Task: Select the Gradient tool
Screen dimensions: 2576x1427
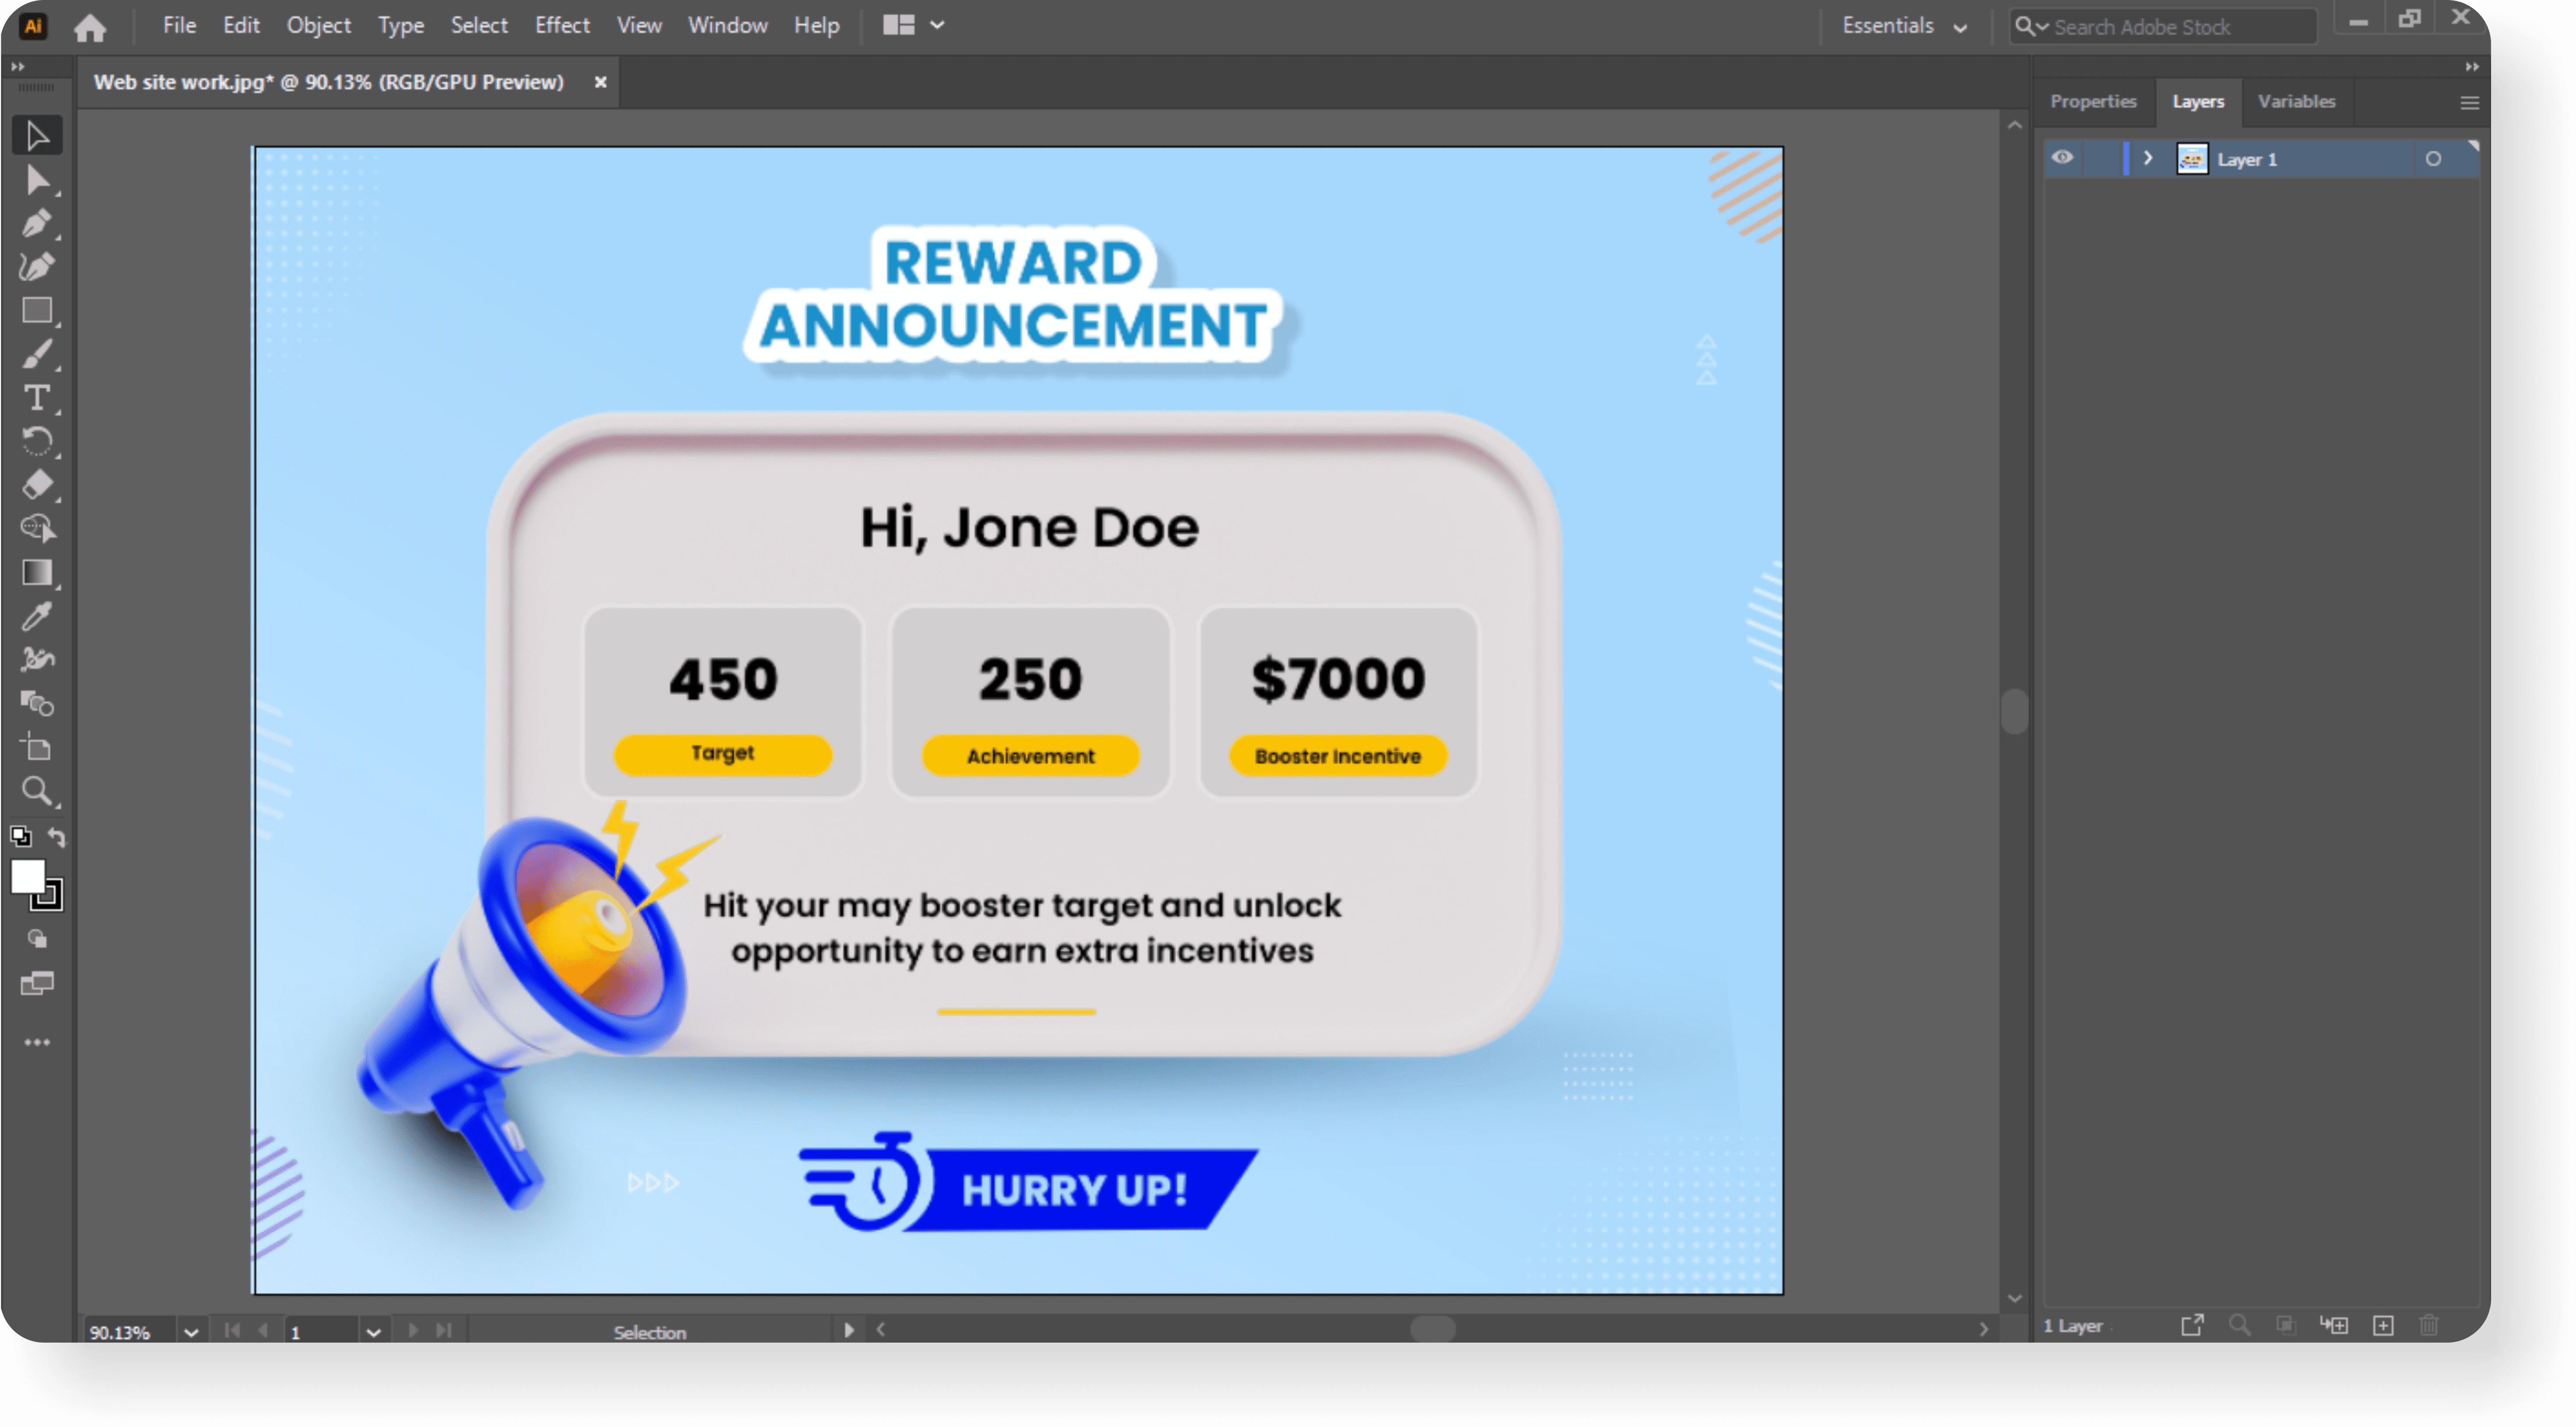Action: [37, 572]
